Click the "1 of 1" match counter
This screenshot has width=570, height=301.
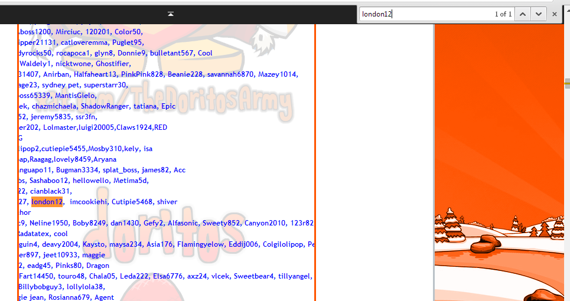click(503, 14)
